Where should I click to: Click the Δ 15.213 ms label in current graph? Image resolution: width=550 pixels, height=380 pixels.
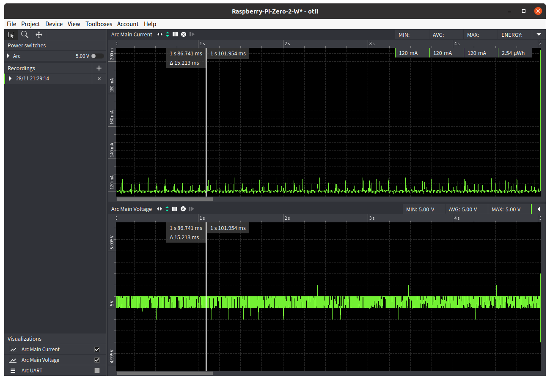(184, 63)
